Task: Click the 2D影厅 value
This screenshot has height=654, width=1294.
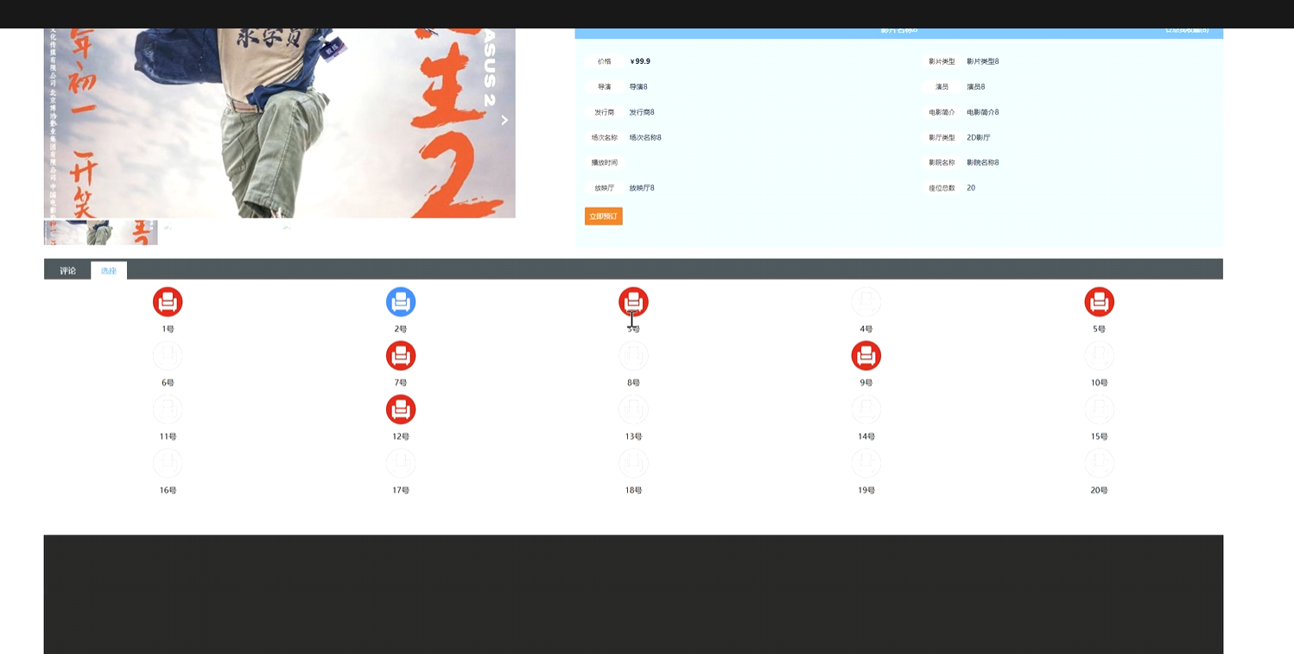Action: (x=979, y=137)
